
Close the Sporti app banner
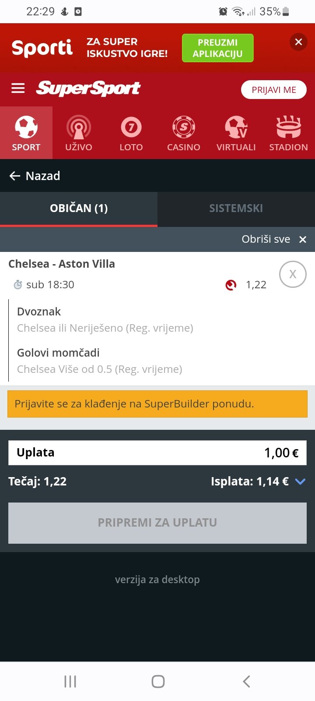point(298,42)
